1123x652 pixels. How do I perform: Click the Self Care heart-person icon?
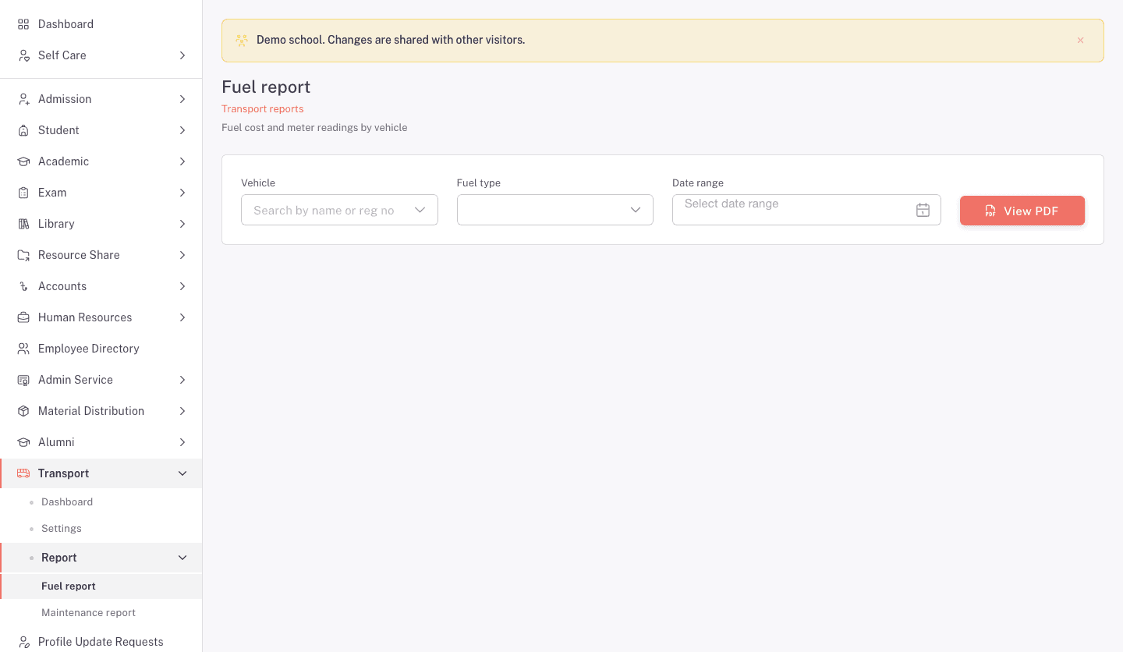pyautogui.click(x=23, y=55)
